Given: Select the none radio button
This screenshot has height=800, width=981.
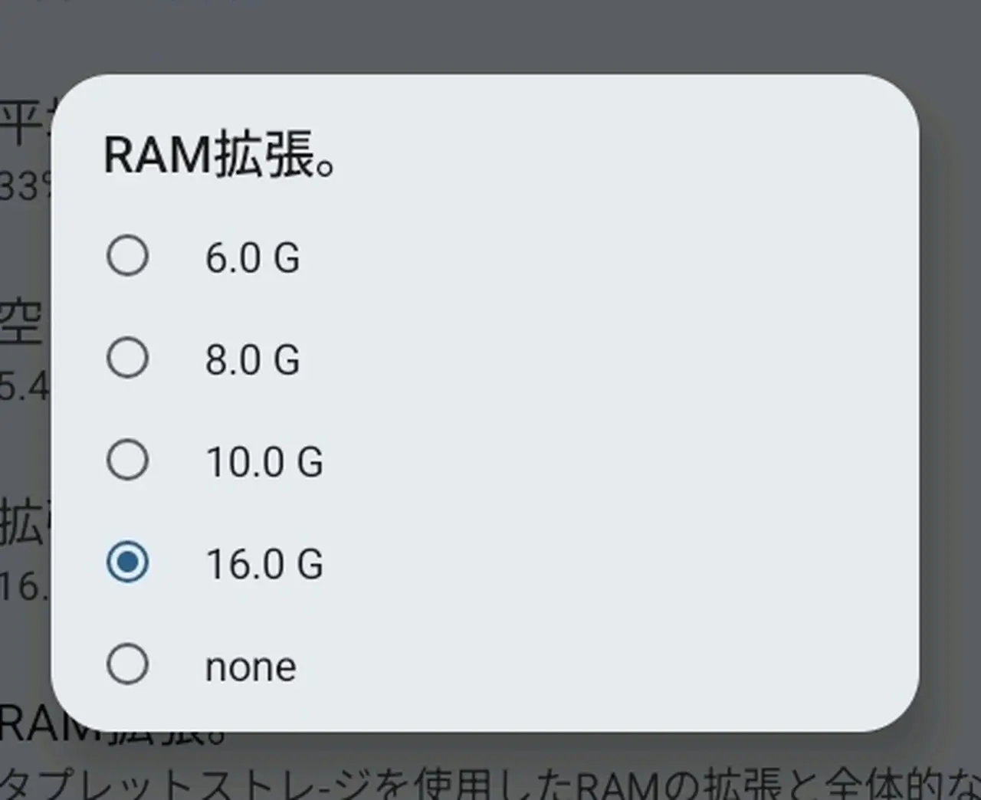Looking at the screenshot, I should point(127,664).
